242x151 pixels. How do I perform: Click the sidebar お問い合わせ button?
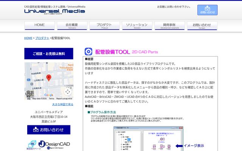[49, 130]
